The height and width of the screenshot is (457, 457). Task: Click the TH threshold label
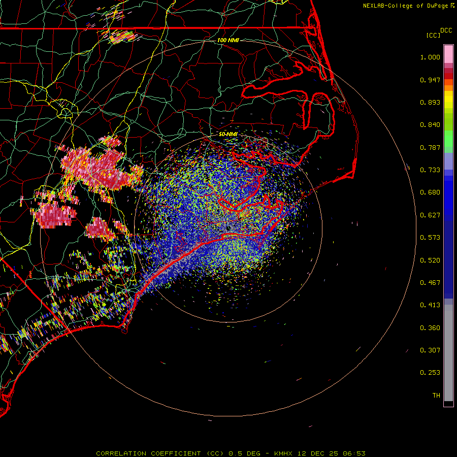click(x=436, y=396)
